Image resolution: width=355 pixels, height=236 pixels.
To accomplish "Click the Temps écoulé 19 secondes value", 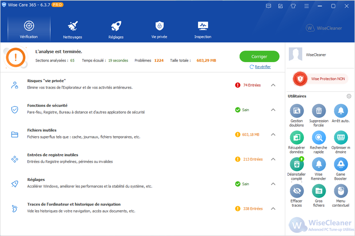I will click(118, 60).
